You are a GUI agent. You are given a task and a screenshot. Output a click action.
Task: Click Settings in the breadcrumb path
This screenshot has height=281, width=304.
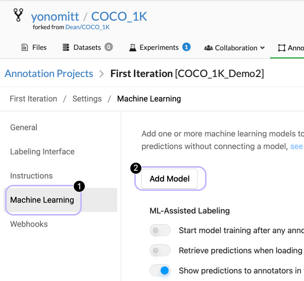pos(87,99)
